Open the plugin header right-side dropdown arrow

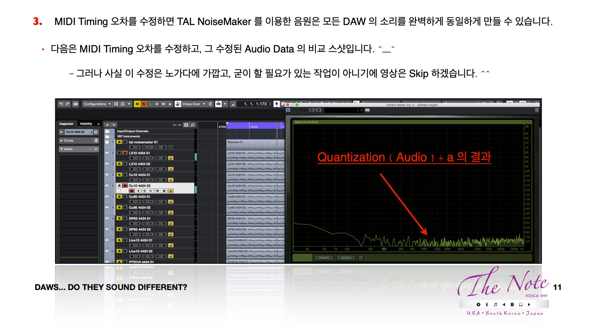536,110
